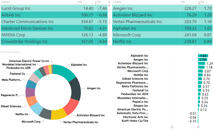This screenshot has height=130, width=214.
Task: Click Biogen Inc bar chart label
Action: click(x=141, y=106)
